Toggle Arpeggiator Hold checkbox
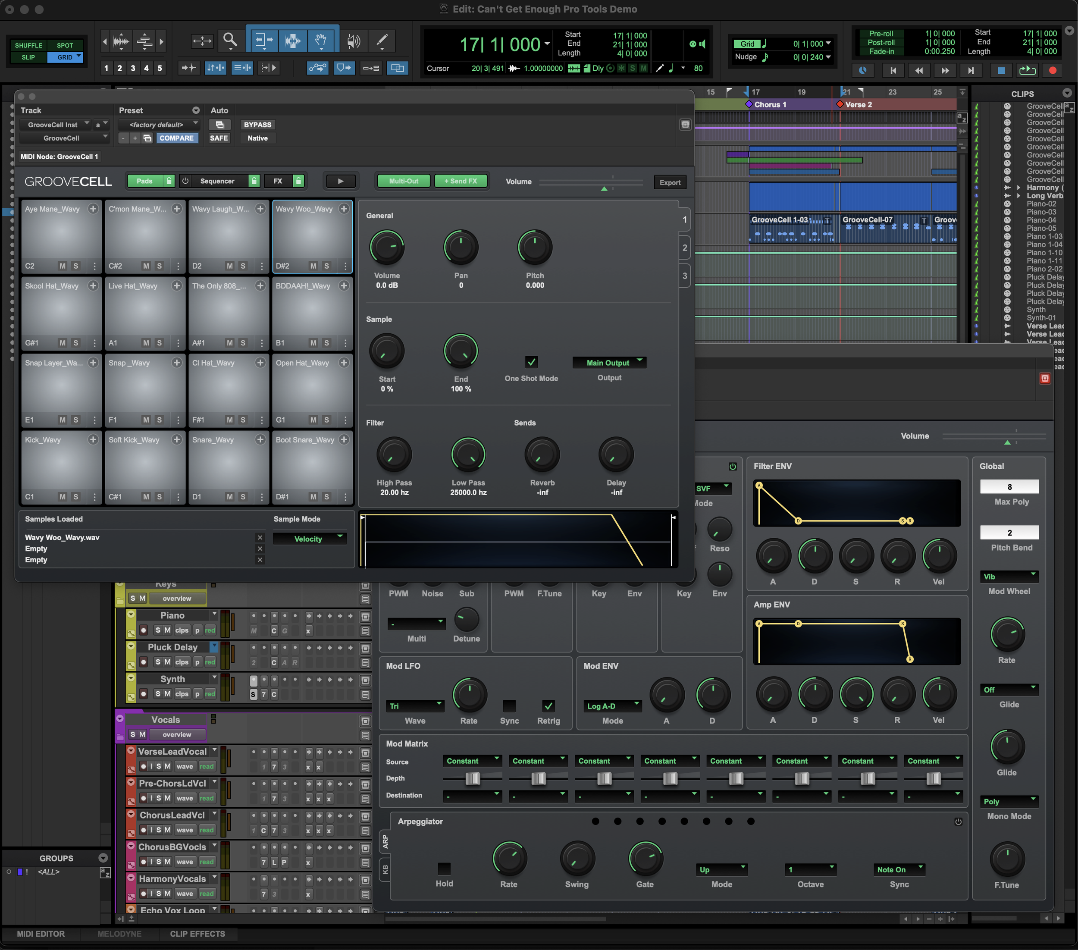Viewport: 1078px width, 950px height. coord(444,869)
